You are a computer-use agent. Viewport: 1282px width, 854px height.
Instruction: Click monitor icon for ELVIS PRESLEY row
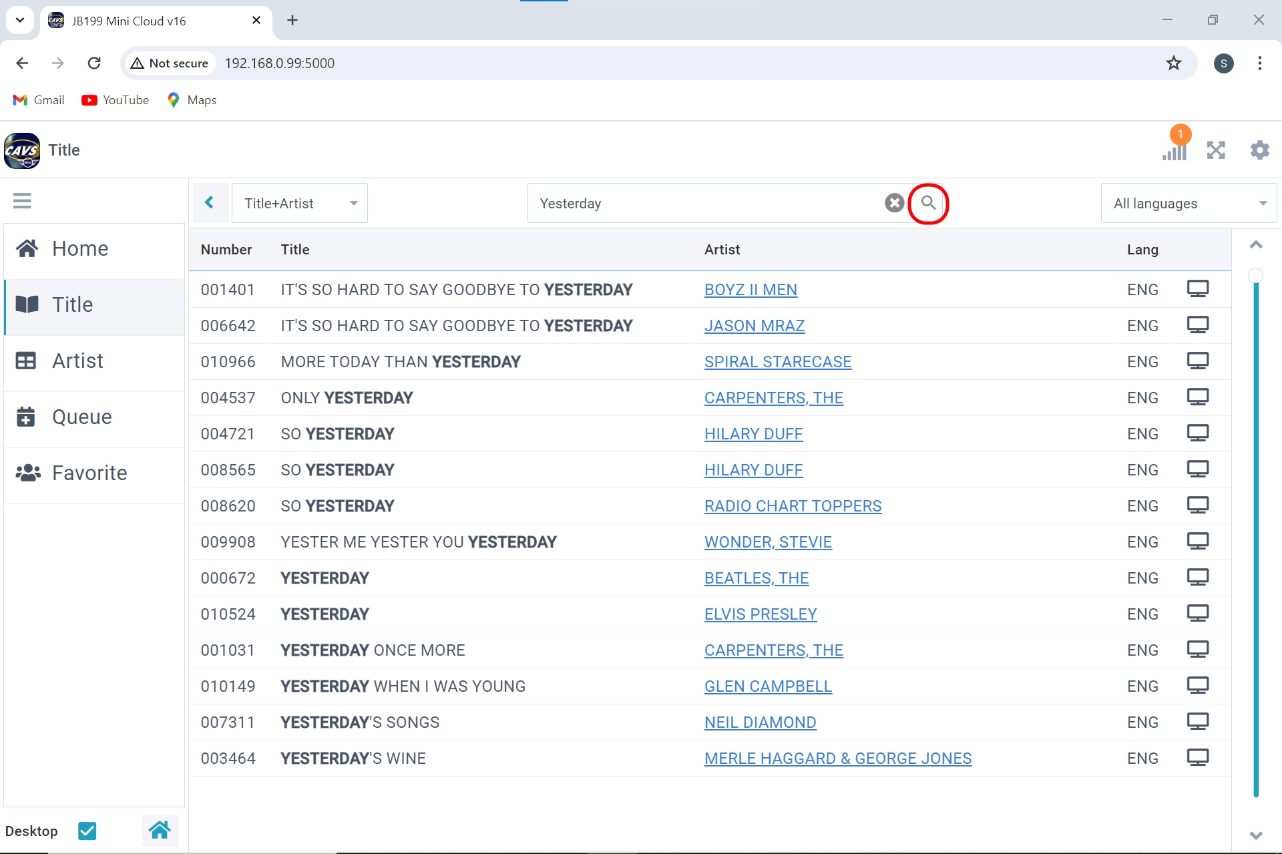(x=1198, y=614)
